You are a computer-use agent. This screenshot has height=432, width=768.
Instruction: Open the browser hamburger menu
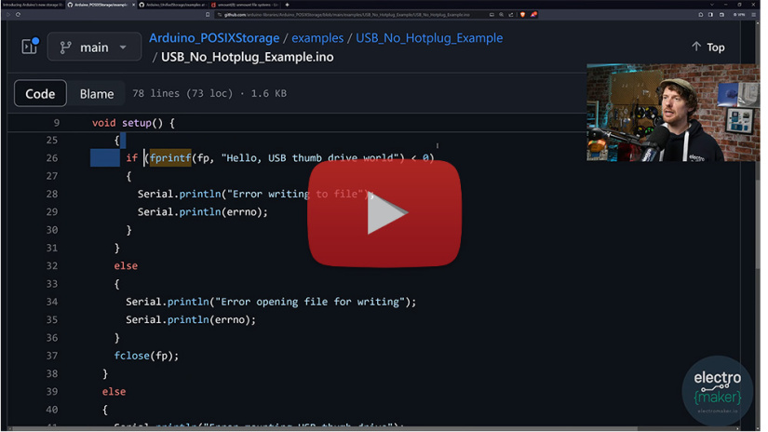point(754,15)
